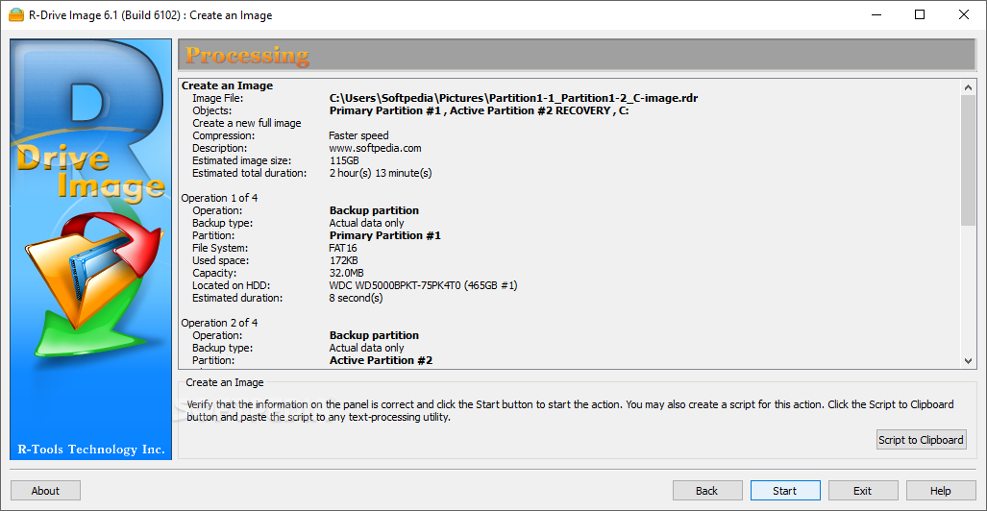Click the 32.0MB capacity value
987x511 pixels.
coord(346,273)
